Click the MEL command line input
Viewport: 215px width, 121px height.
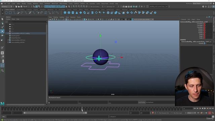57,117
